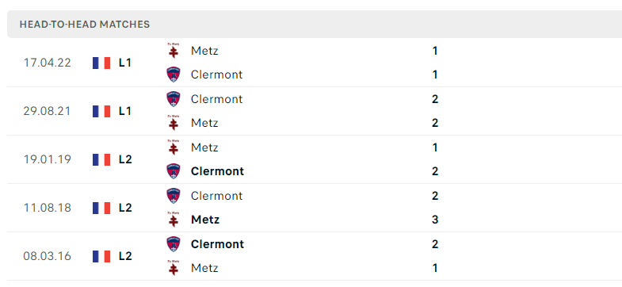Click the Clermont crest in the 17.04.22 match
This screenshot has width=622, height=287.
[x=174, y=75]
